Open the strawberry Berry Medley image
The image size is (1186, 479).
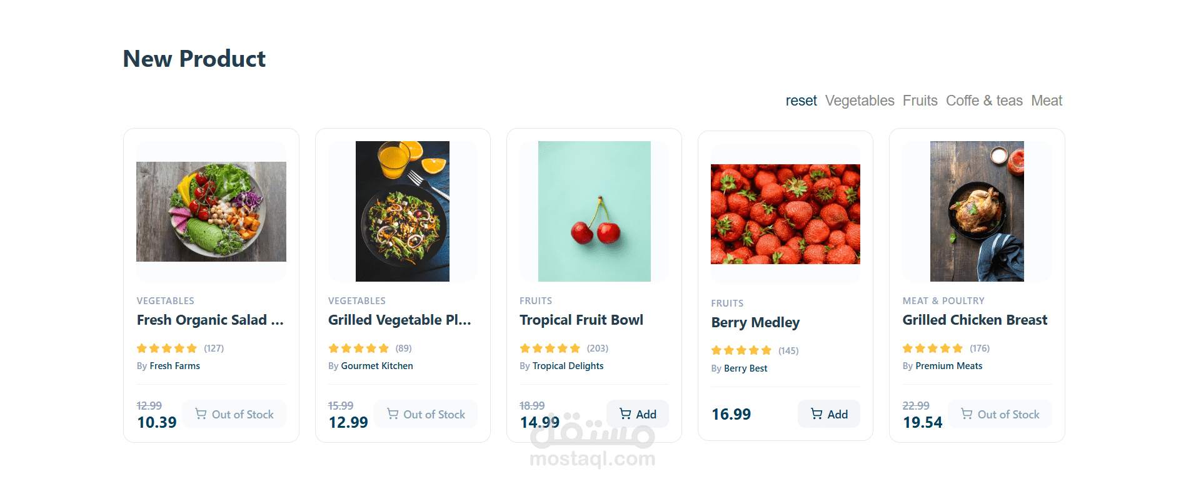point(785,214)
